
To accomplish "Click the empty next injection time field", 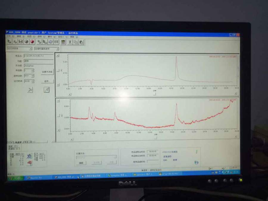I will point(153,161).
